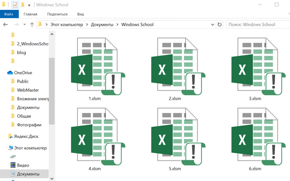Click Этот компьютер in address bar

[x=67, y=24]
